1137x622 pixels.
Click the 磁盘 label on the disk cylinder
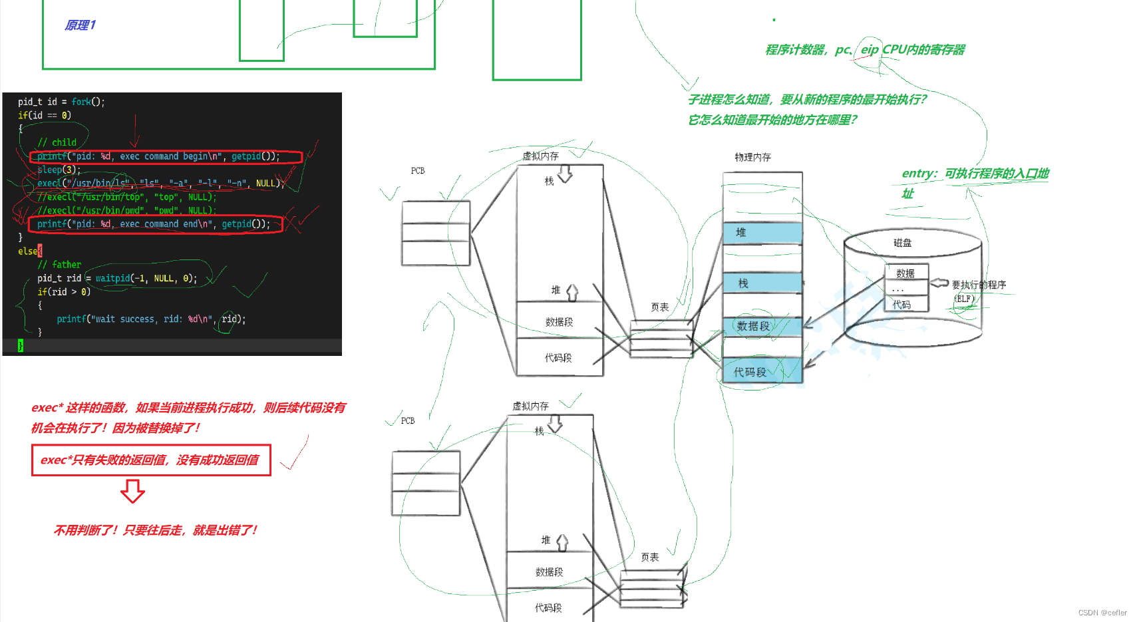902,243
